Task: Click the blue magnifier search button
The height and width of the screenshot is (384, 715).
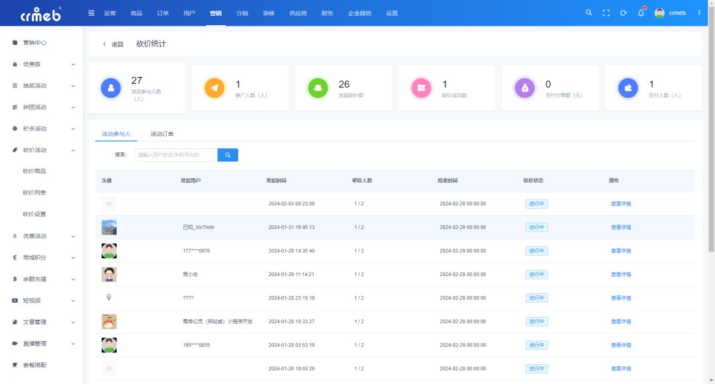Action: pyautogui.click(x=228, y=155)
